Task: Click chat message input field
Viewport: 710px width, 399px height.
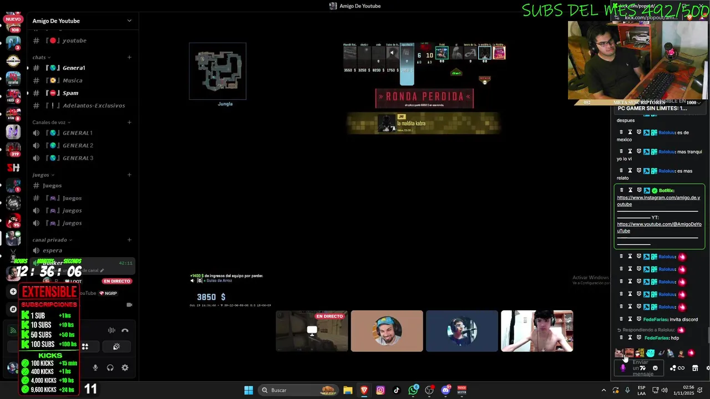Action: [x=639, y=368]
